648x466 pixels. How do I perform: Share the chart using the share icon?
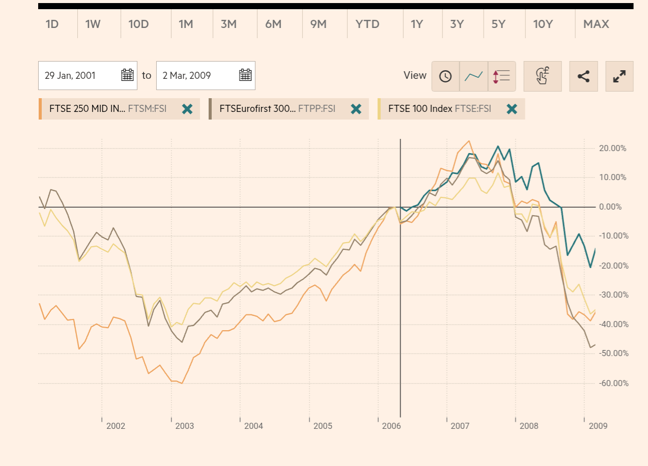coord(583,76)
